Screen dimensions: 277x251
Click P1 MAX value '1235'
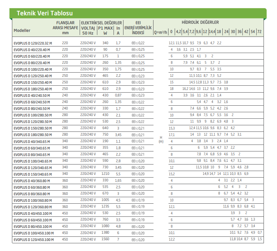coord(105,206)
